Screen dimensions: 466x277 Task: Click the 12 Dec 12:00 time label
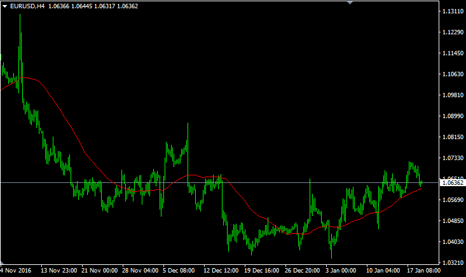[221, 271]
